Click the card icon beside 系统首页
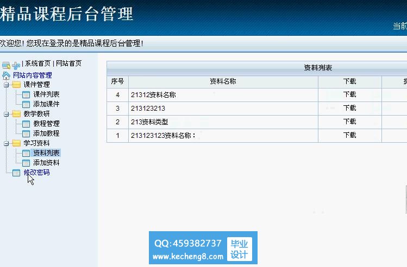407x267 pixels. coord(6,65)
